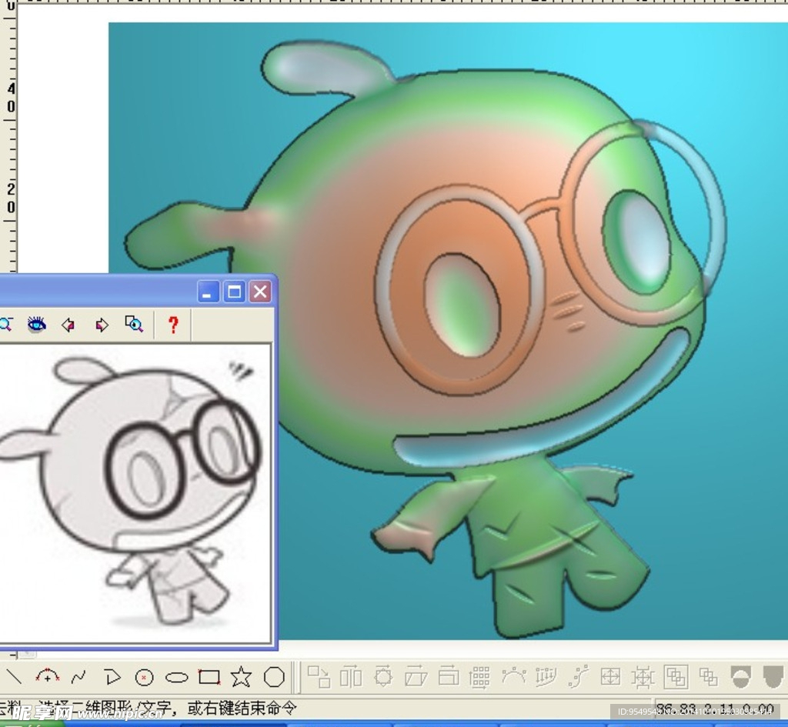Click the zoom window magnifier icon
Viewport: 788px width, 727px height.
(x=134, y=325)
